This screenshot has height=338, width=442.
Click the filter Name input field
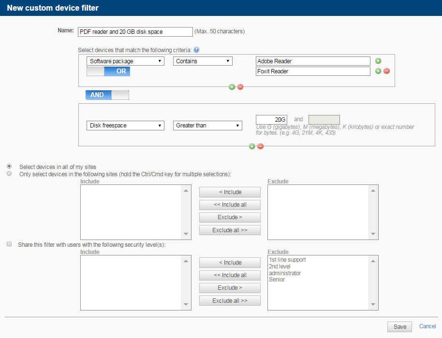pyautogui.click(x=135, y=32)
